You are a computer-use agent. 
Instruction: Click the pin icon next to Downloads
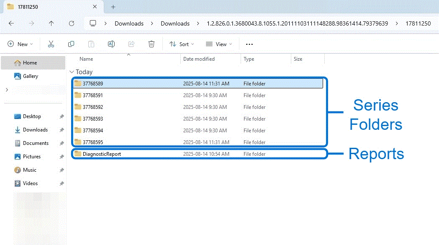(62, 130)
